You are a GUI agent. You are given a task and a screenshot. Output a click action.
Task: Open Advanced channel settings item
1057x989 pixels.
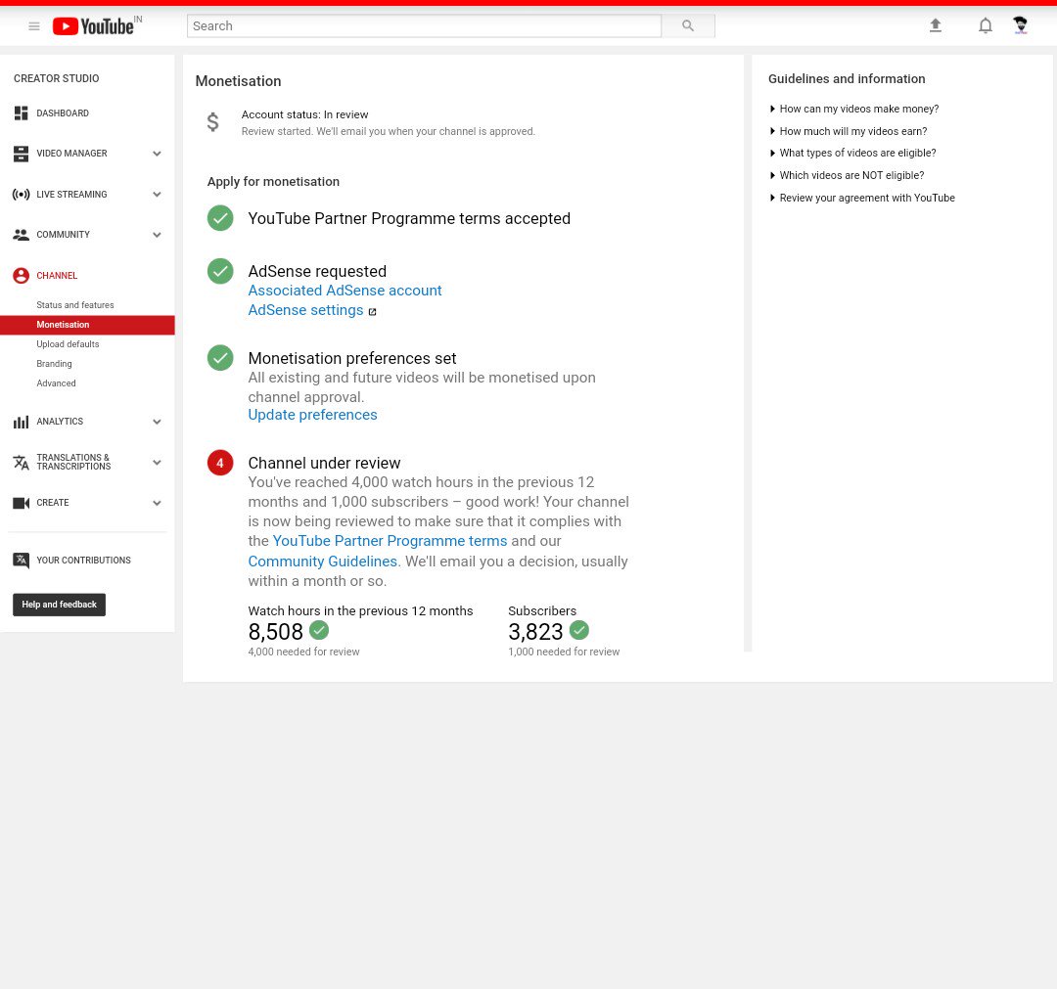click(56, 383)
